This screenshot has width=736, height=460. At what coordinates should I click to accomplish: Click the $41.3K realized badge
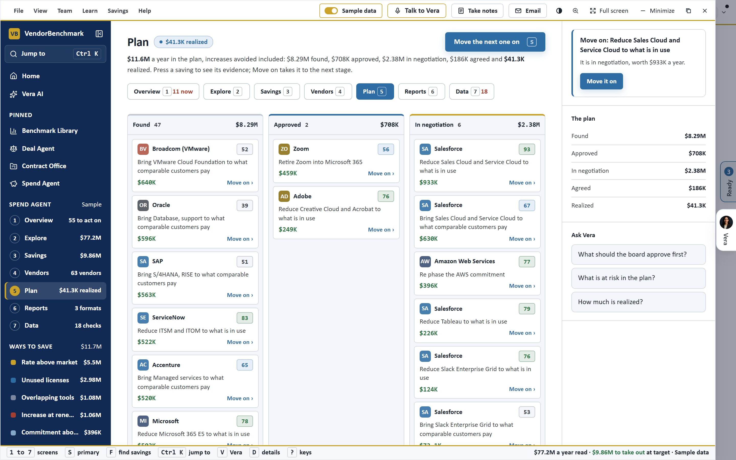(x=183, y=42)
